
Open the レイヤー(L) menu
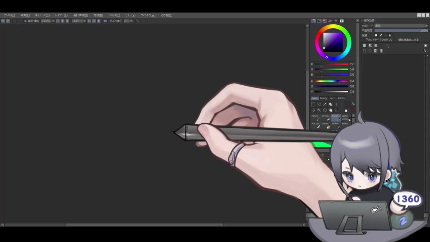(61, 15)
